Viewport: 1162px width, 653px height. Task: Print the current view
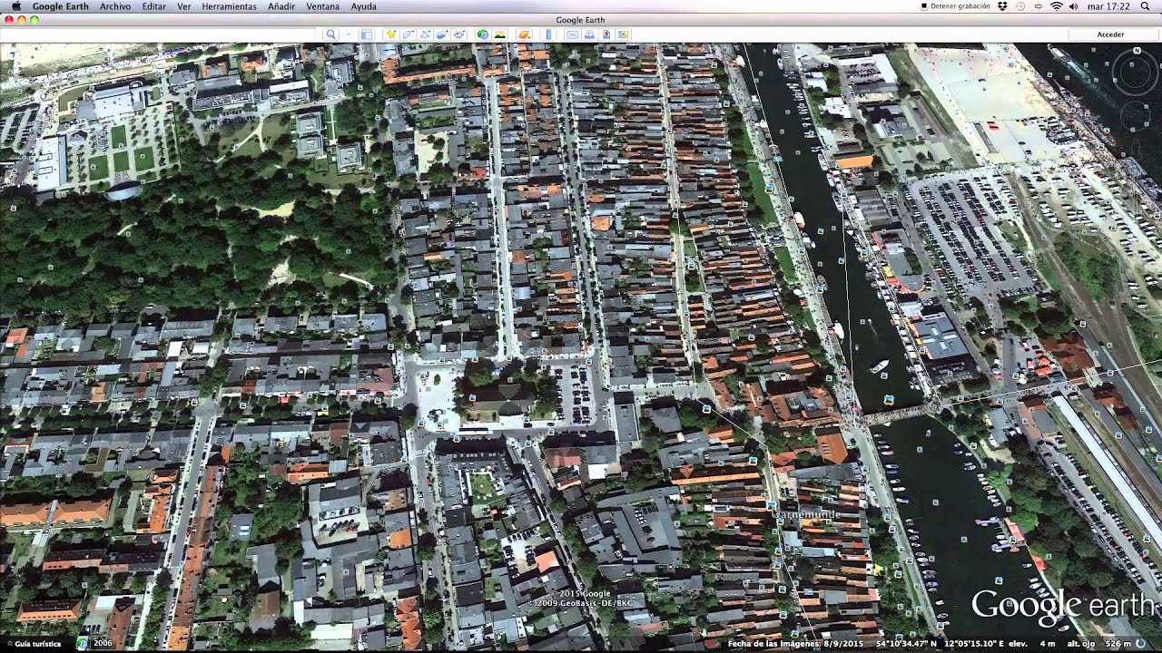tap(589, 34)
